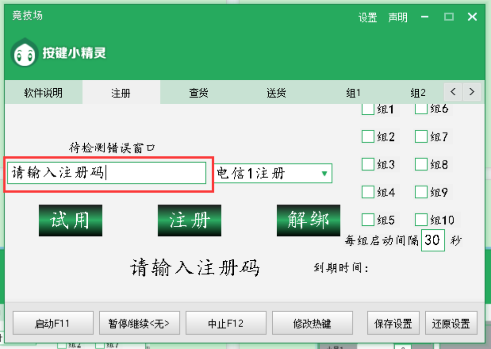Click the 修改热键 button
Screen dimensions: 491x349
312,323
